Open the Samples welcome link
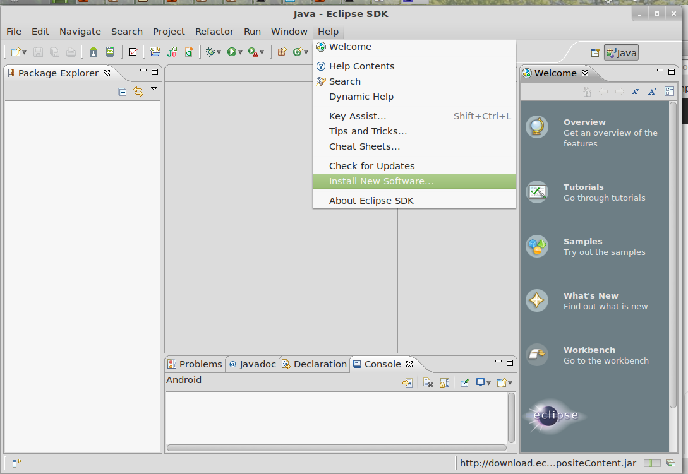 tap(582, 241)
